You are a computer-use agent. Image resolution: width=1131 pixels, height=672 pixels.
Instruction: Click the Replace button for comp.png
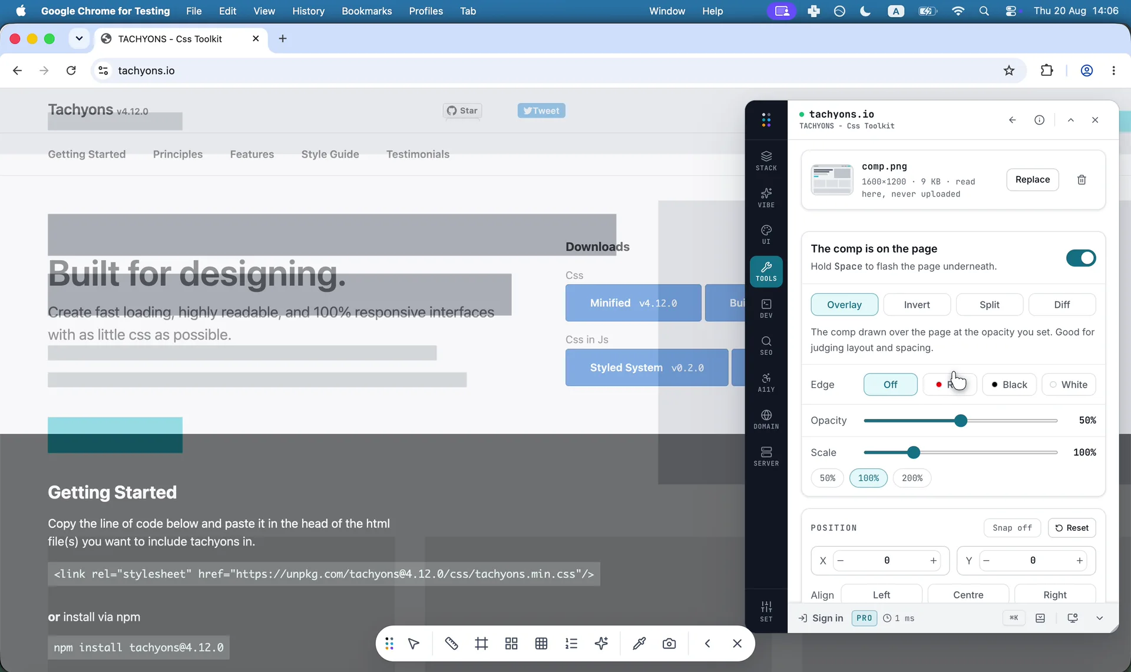(x=1033, y=180)
